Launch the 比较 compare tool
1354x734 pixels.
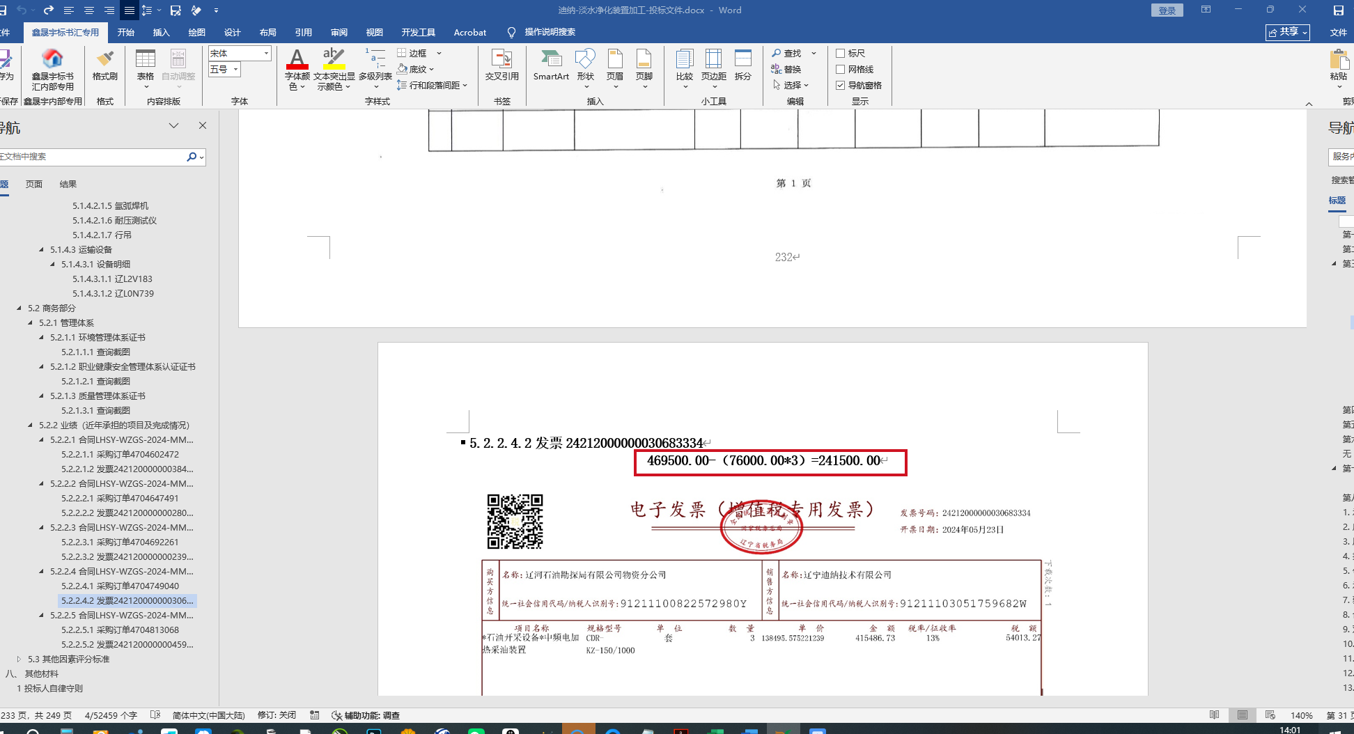[x=685, y=68]
